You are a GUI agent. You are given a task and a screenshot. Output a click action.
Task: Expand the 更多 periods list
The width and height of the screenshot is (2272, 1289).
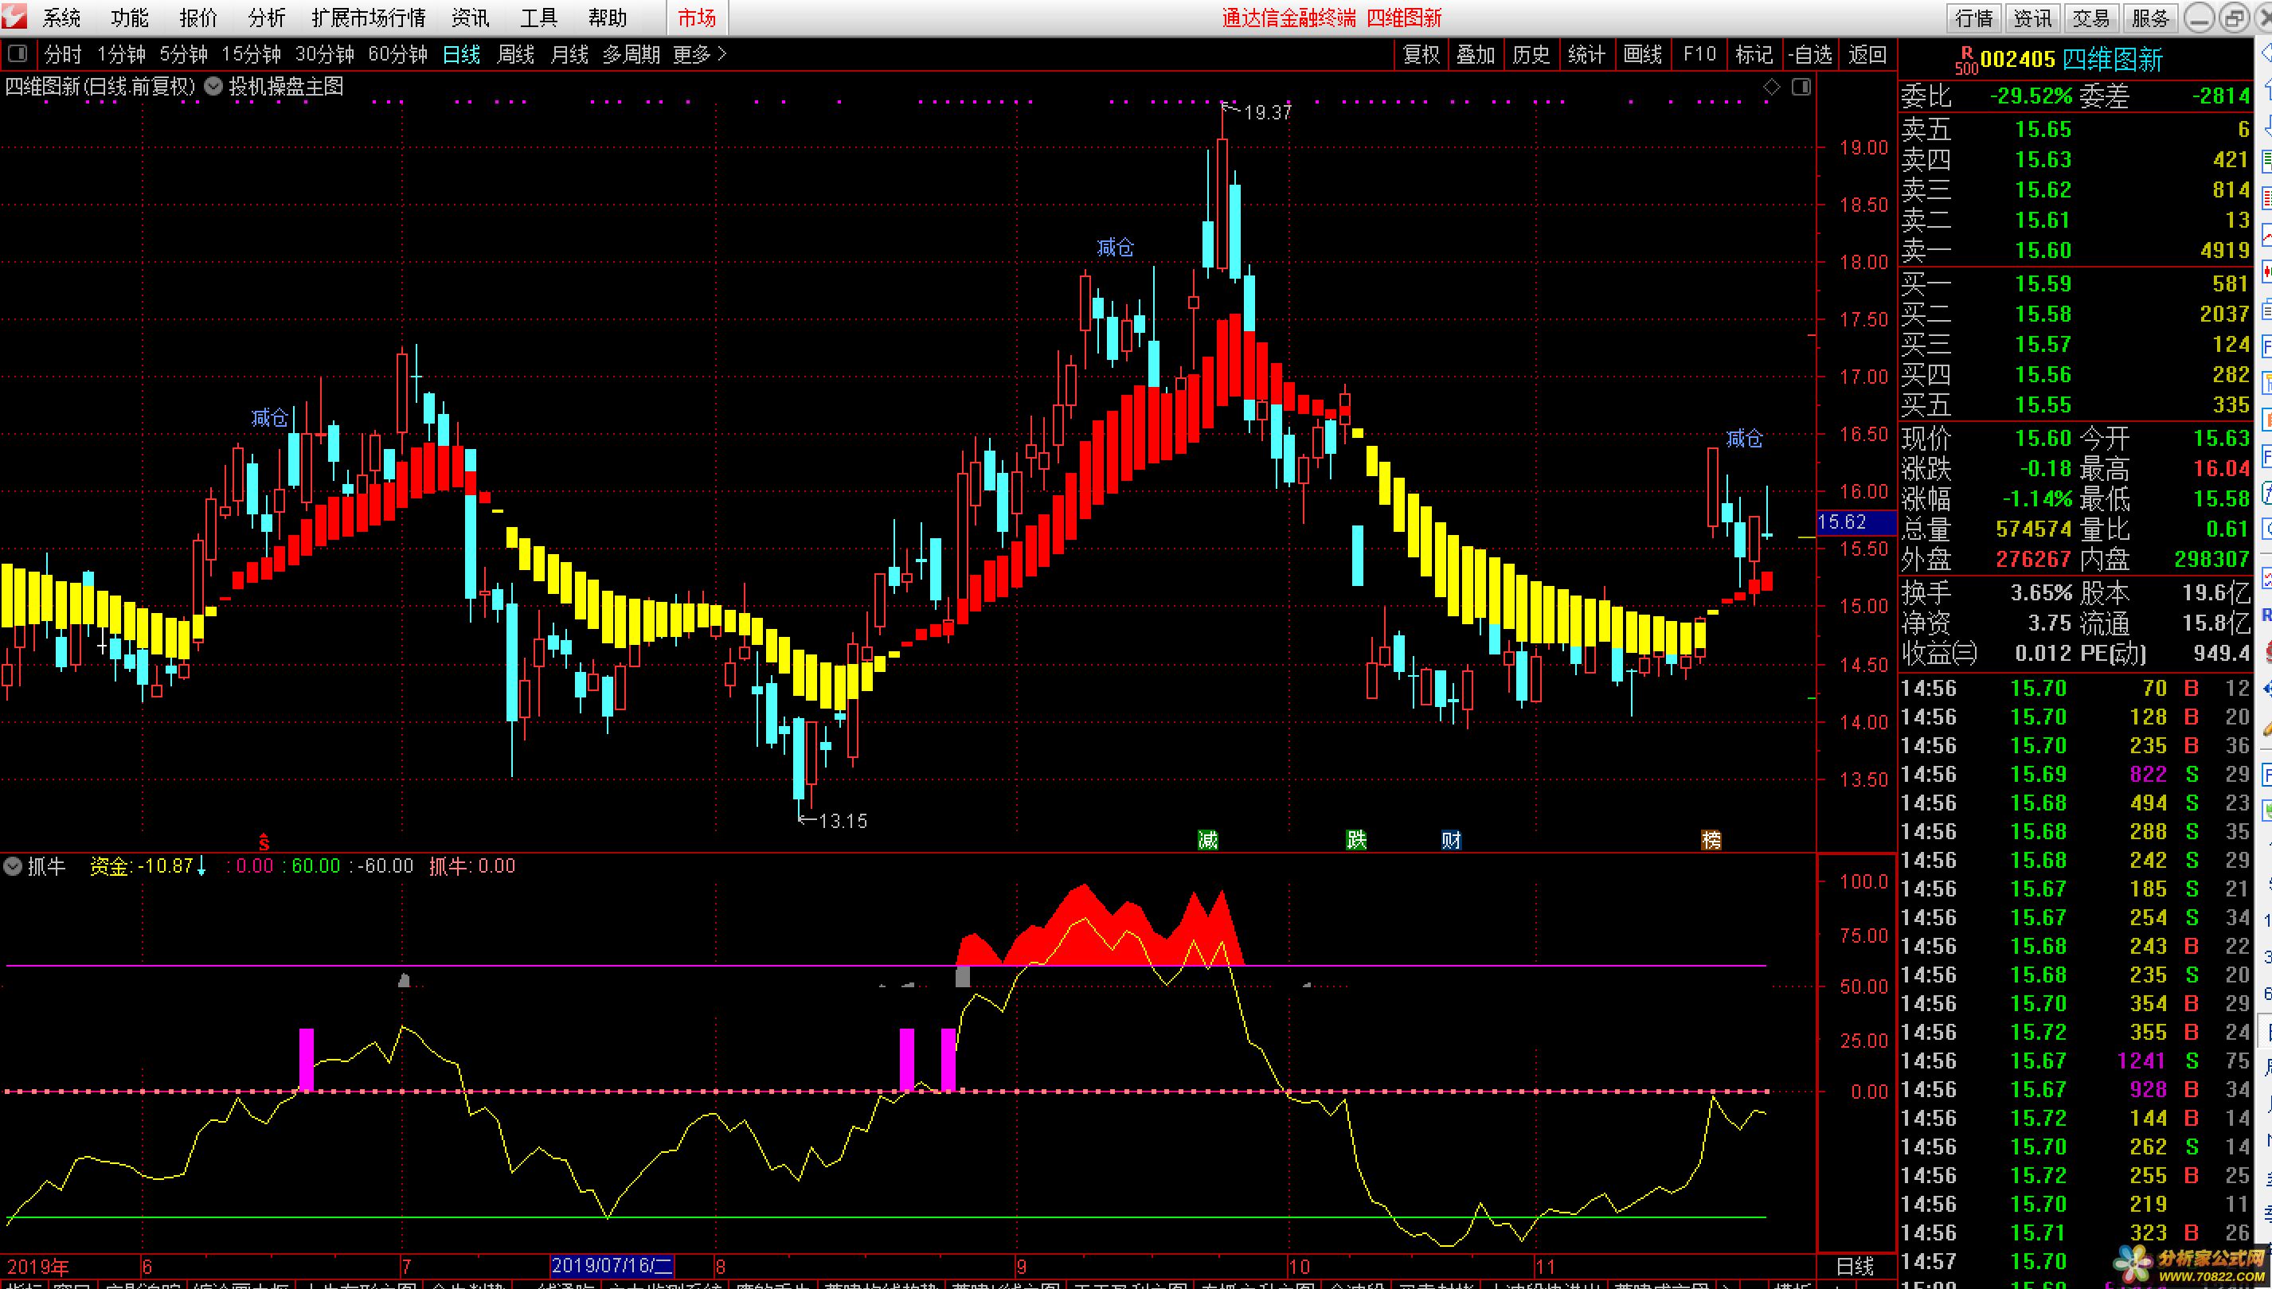699,55
